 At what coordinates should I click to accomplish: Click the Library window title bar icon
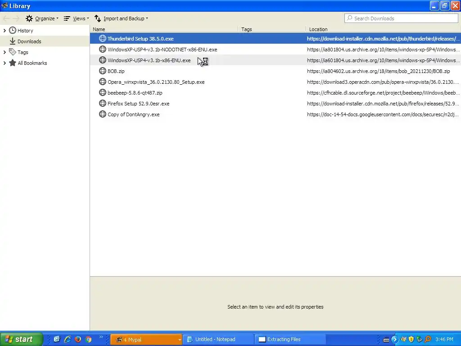pyautogui.click(x=5, y=5)
